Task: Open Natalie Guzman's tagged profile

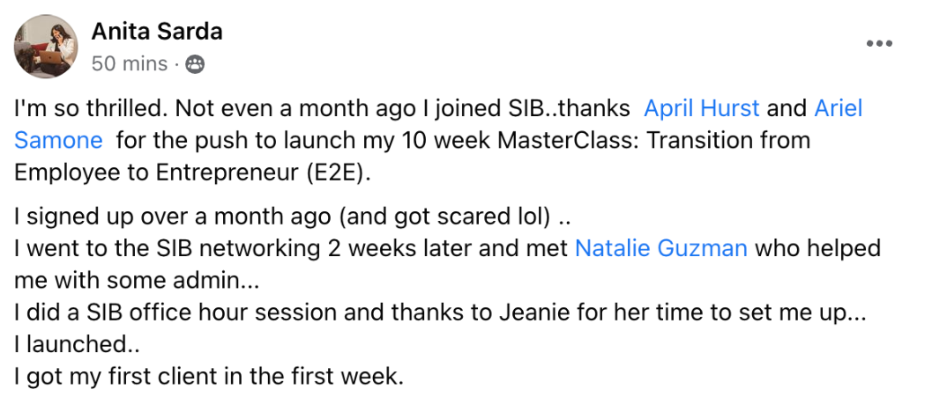Action: tap(661, 248)
